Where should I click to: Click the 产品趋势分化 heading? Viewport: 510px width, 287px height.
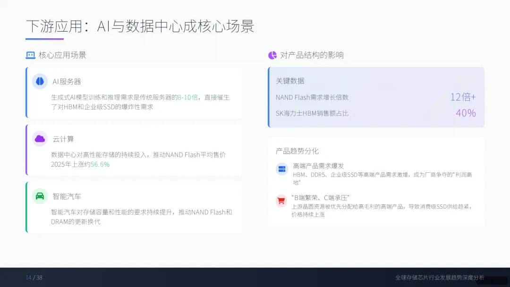tap(297, 151)
